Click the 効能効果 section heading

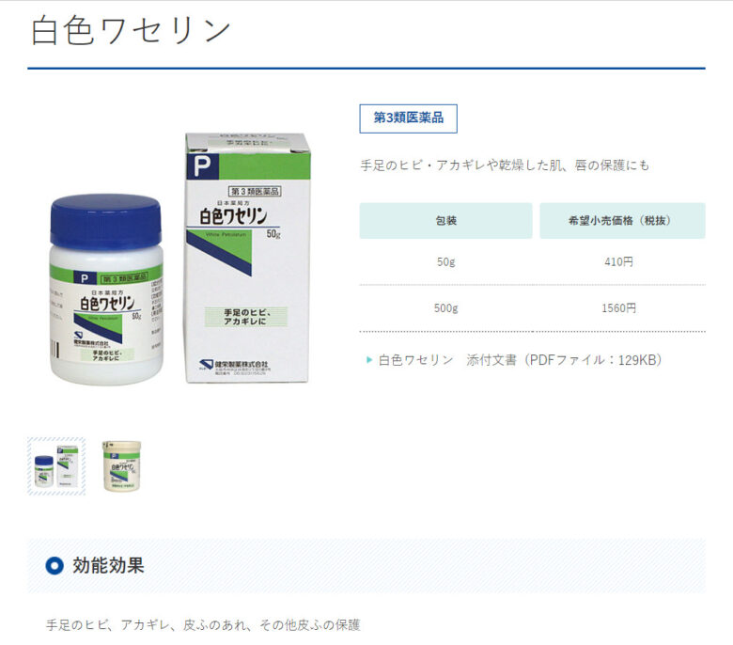108,565
